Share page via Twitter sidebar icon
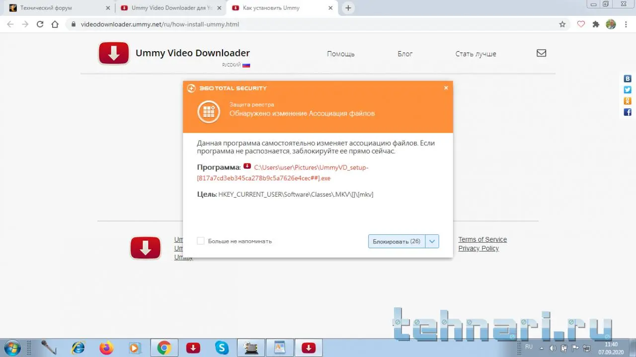The height and width of the screenshot is (357, 636). [x=628, y=90]
